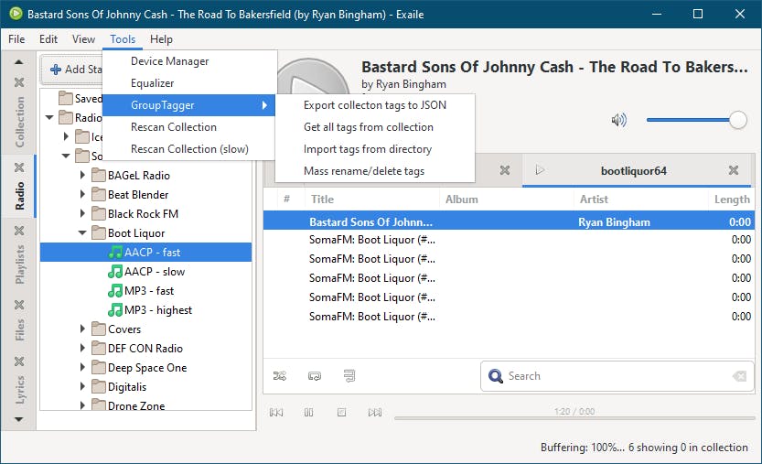The width and height of the screenshot is (762, 464).
Task: Open the Equalizer from the Tools menu
Action: (x=152, y=83)
